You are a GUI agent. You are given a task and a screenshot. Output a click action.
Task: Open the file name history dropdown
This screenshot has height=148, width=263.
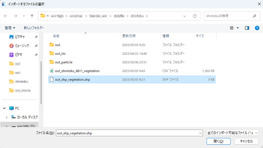click(200, 133)
